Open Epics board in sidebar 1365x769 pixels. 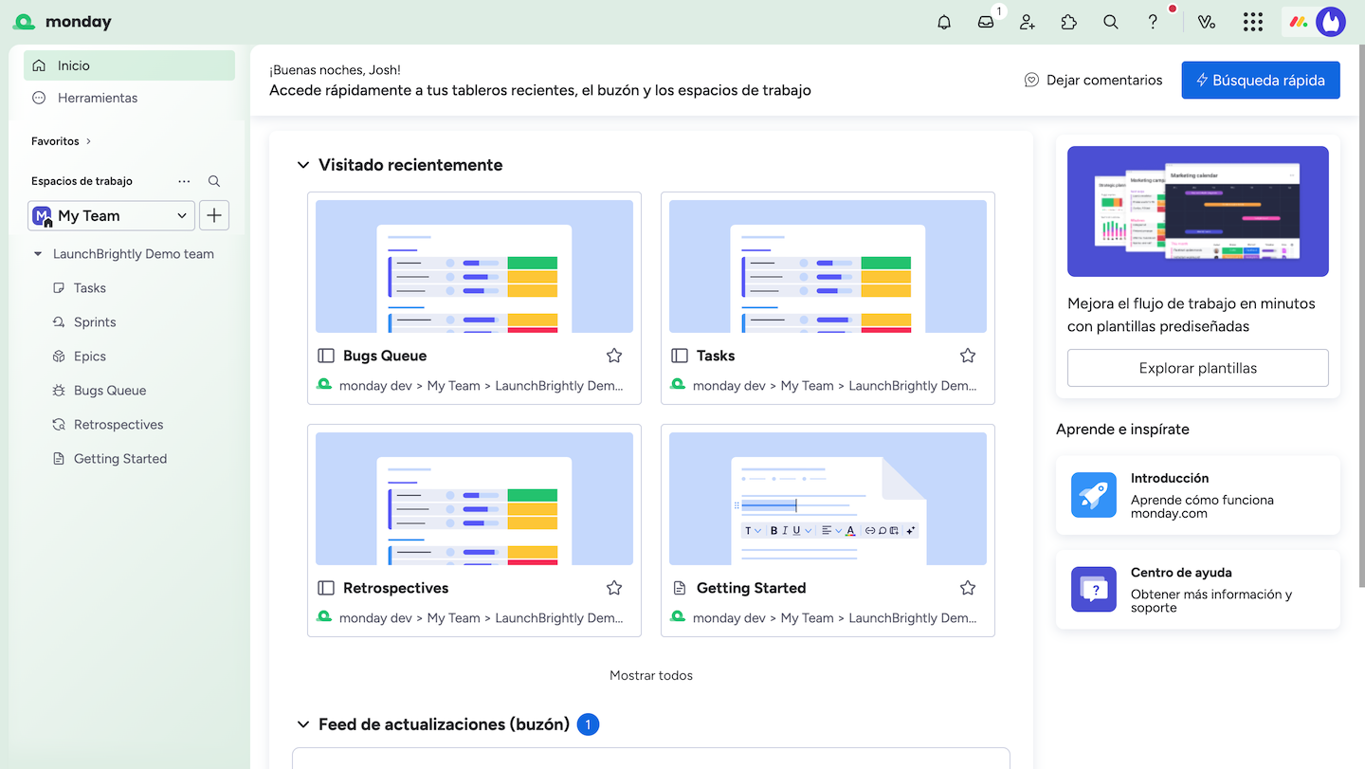[x=90, y=357]
